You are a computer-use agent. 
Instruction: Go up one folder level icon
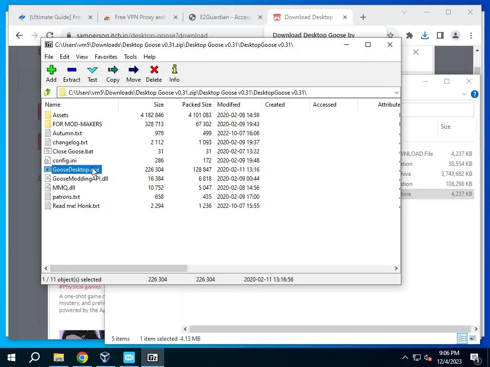tap(47, 92)
